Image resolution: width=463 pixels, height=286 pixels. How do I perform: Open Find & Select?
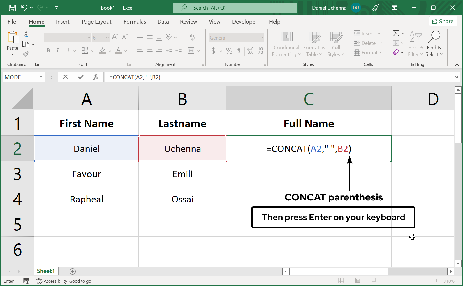(434, 44)
